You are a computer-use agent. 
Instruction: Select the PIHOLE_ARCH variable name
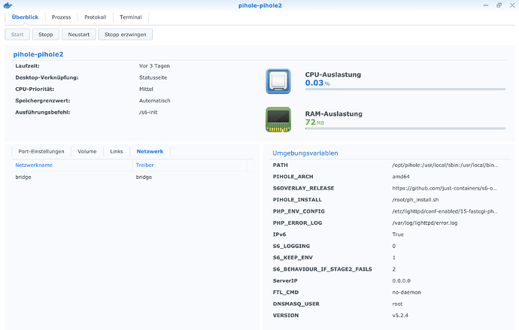tap(293, 177)
